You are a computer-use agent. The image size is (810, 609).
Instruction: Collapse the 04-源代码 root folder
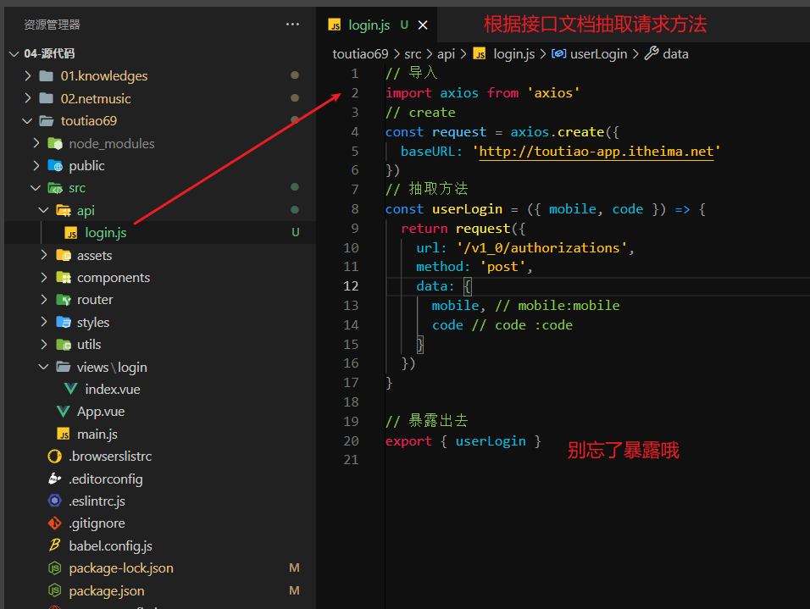coord(14,53)
